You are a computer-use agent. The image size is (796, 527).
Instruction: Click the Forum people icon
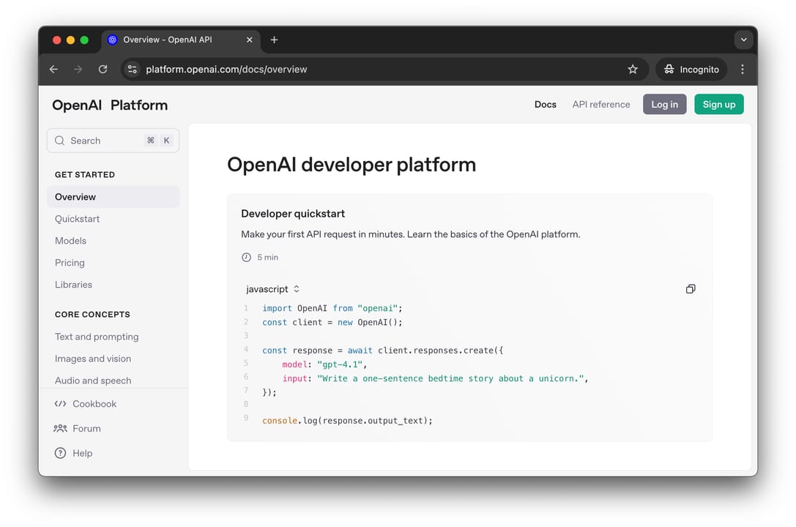point(60,429)
